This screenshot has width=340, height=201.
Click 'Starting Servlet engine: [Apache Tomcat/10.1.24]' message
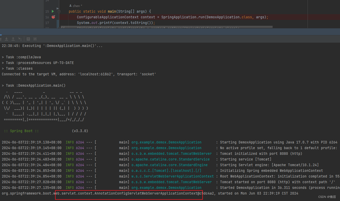[269, 165]
